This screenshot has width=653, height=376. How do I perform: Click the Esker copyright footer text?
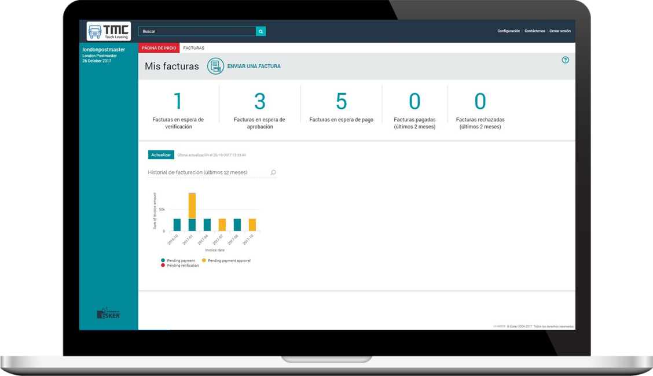pyautogui.click(x=540, y=326)
